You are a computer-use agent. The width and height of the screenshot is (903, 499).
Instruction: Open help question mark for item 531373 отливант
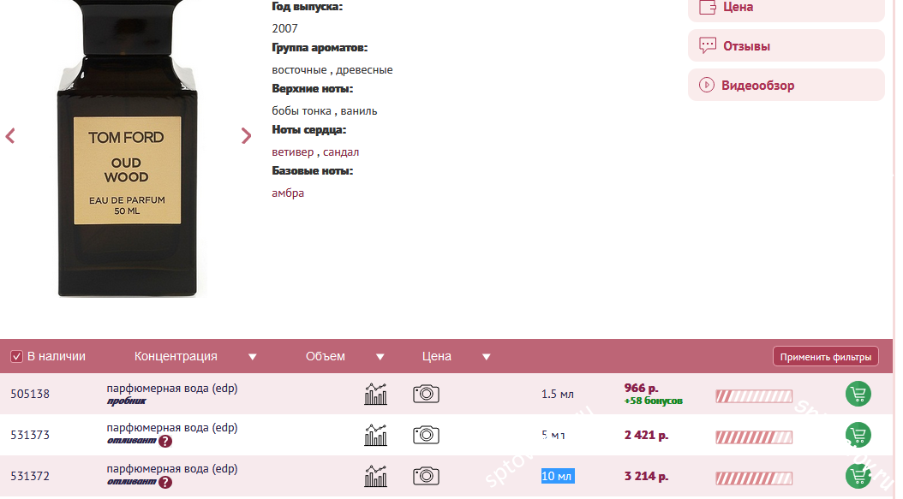(x=165, y=442)
